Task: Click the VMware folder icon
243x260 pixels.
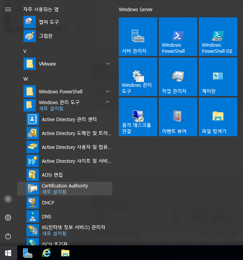Action: coord(30,64)
